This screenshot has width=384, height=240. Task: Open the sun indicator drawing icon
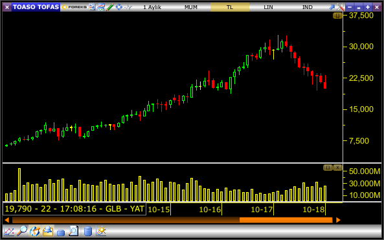coord(101,231)
